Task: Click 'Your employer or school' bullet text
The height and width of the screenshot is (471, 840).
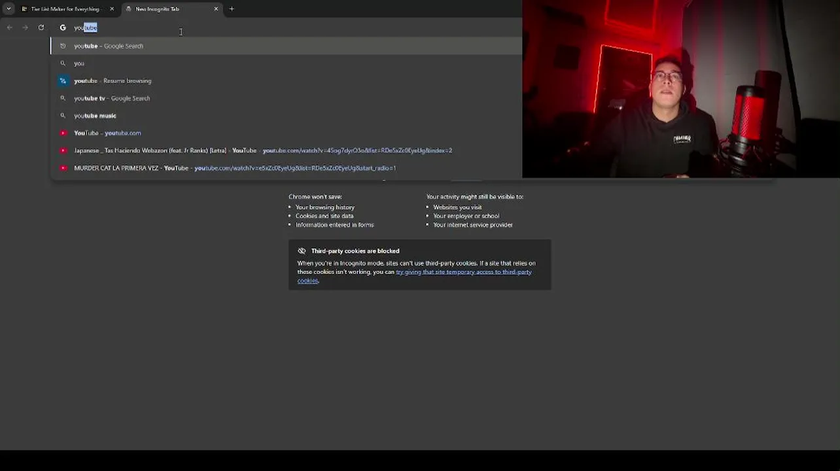Action: pyautogui.click(x=466, y=216)
